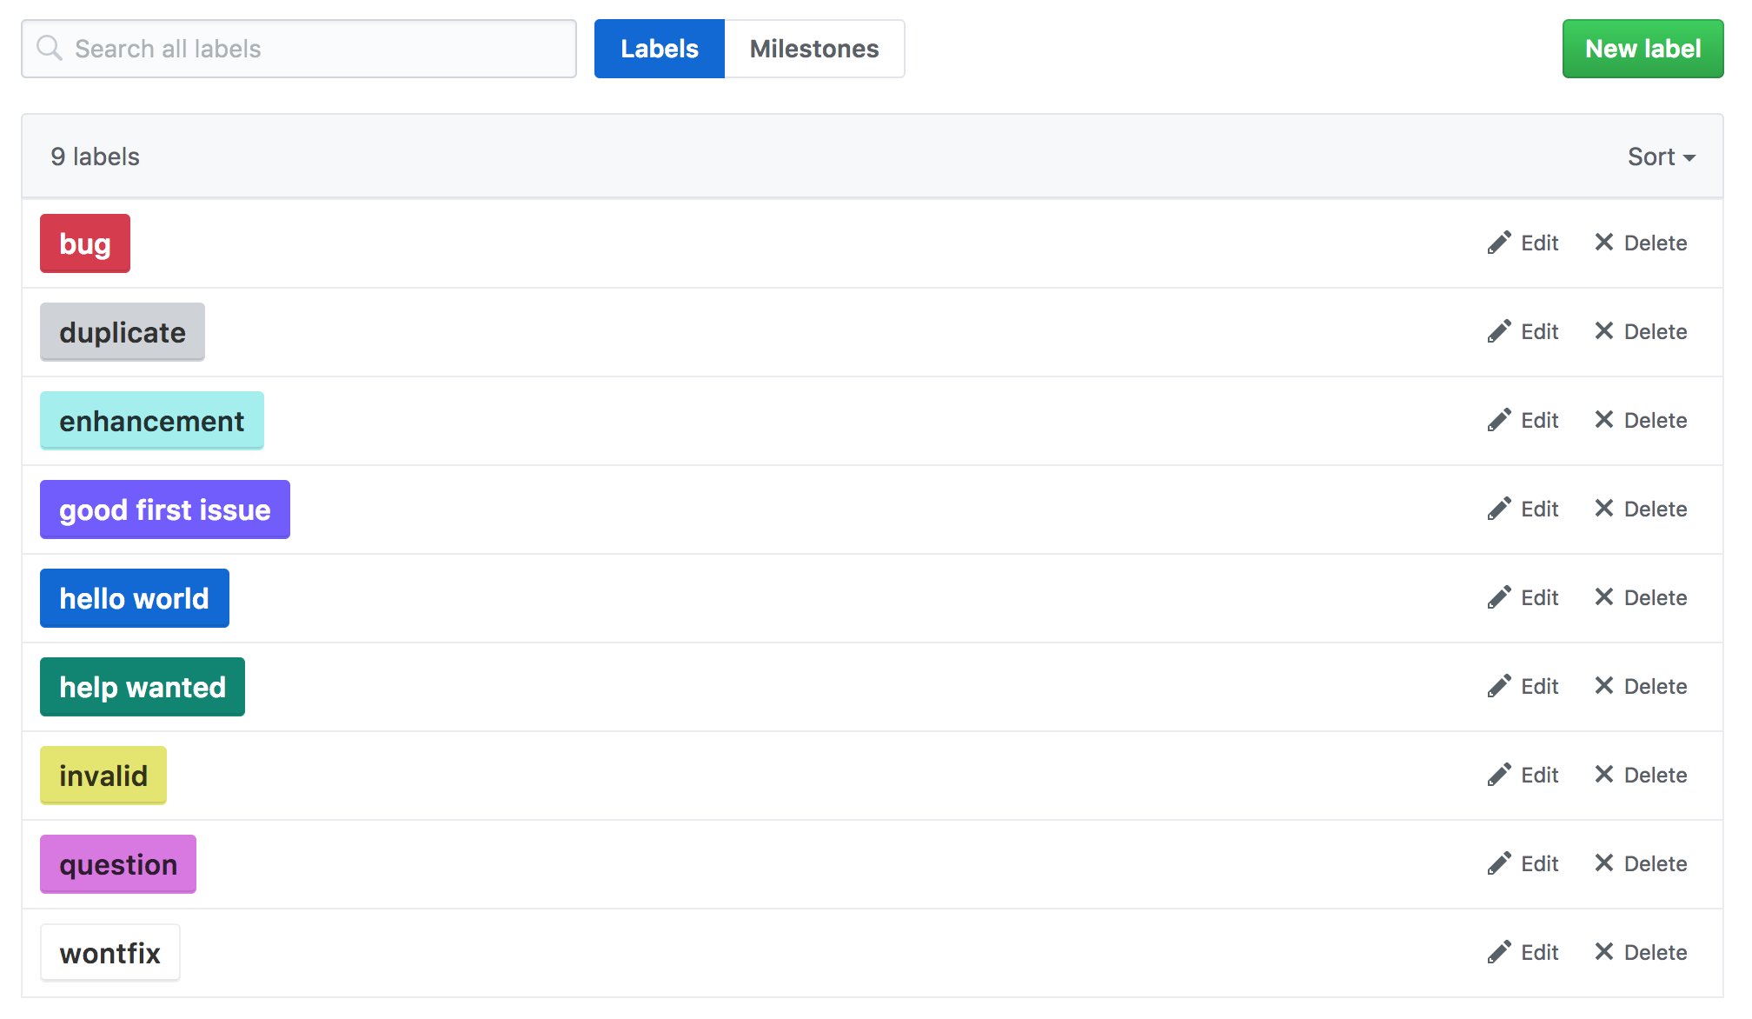Click the pencil icon for invalid label

click(1498, 775)
